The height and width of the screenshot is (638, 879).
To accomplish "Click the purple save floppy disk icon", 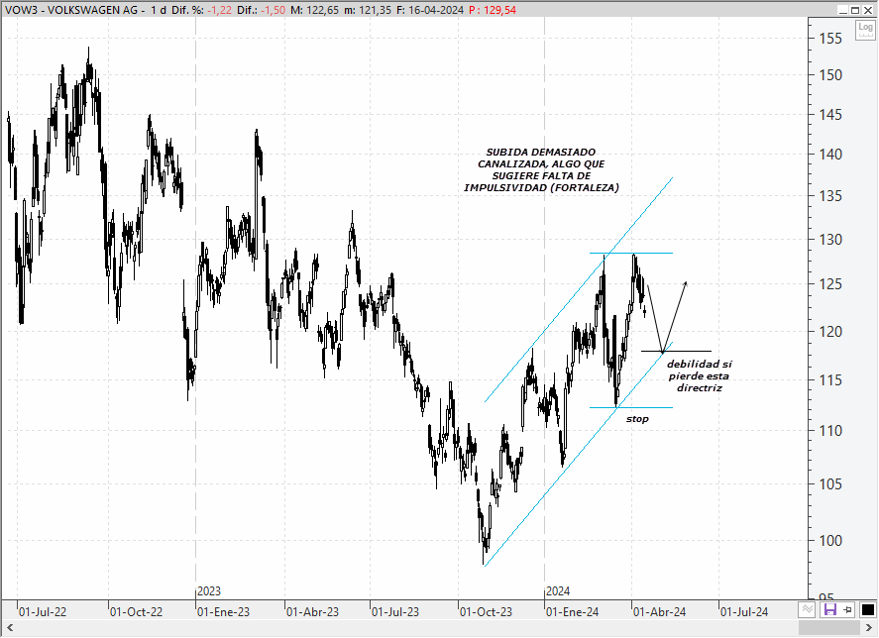I will 829,609.
